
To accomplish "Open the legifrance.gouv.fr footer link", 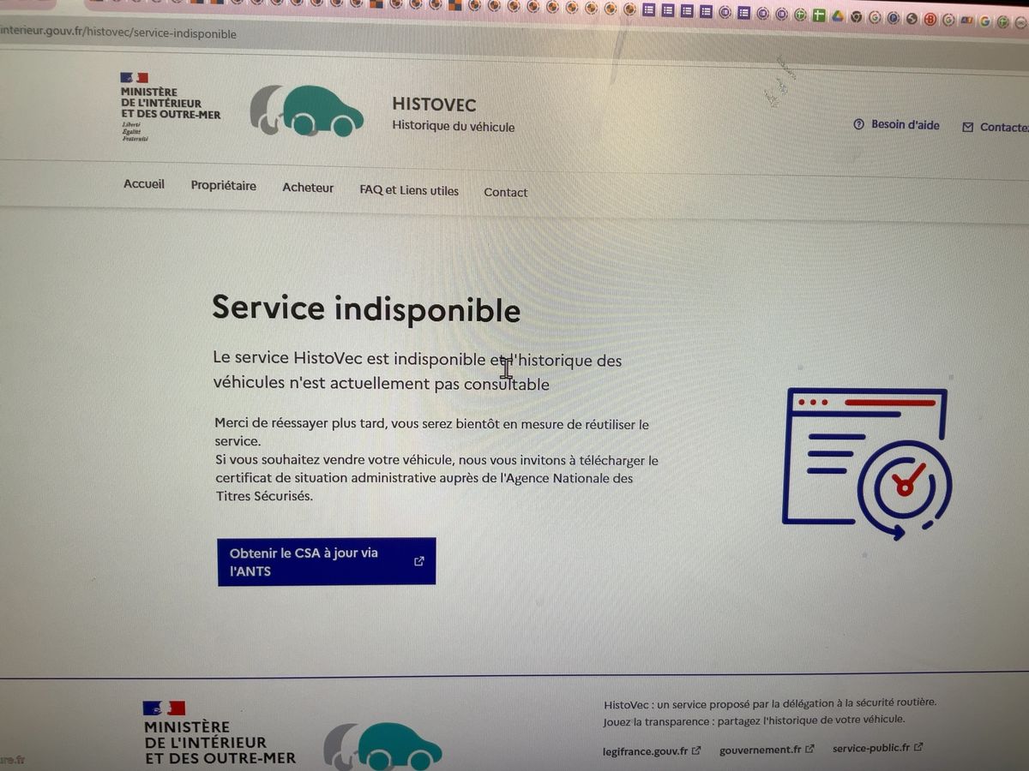I will point(652,750).
